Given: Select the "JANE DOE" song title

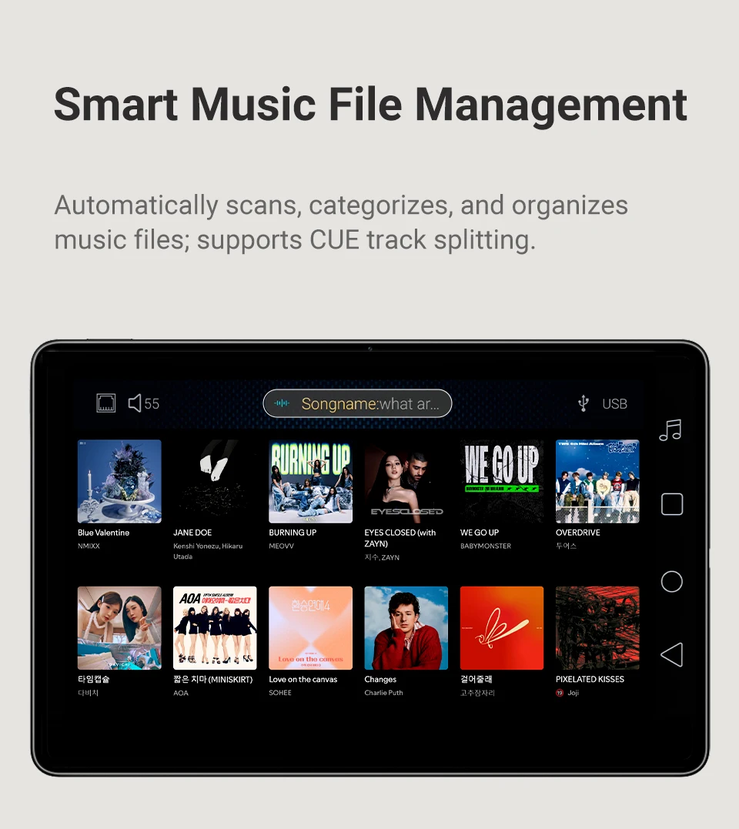Looking at the screenshot, I should (x=192, y=533).
